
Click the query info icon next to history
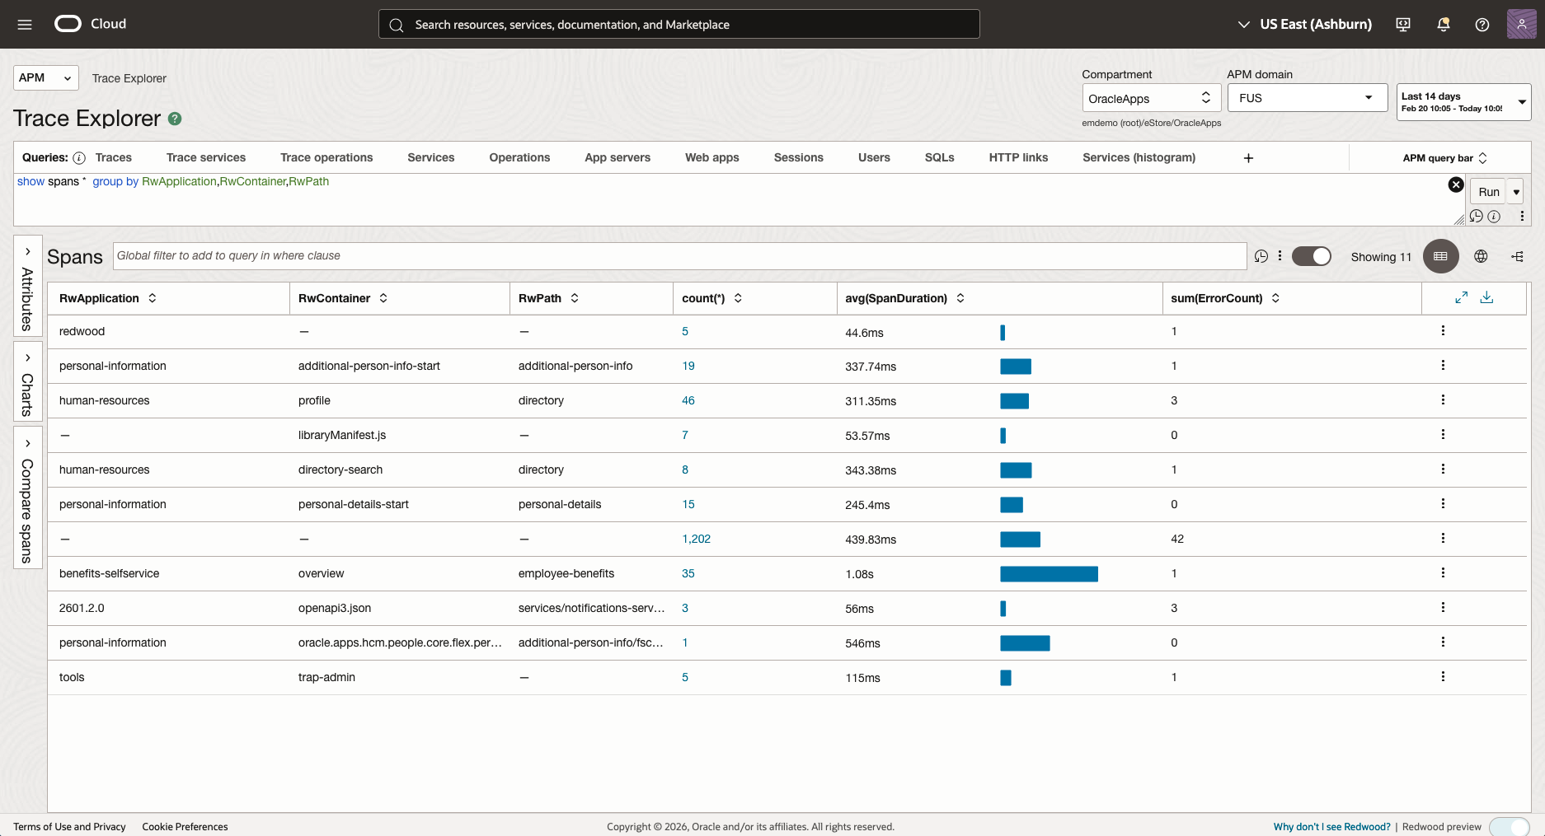(1495, 216)
